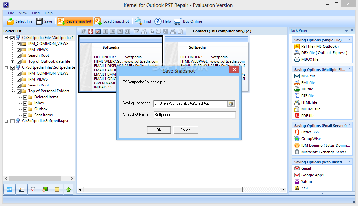
Task: Select the 1-day calendar view icon
Action: tap(105, 31)
